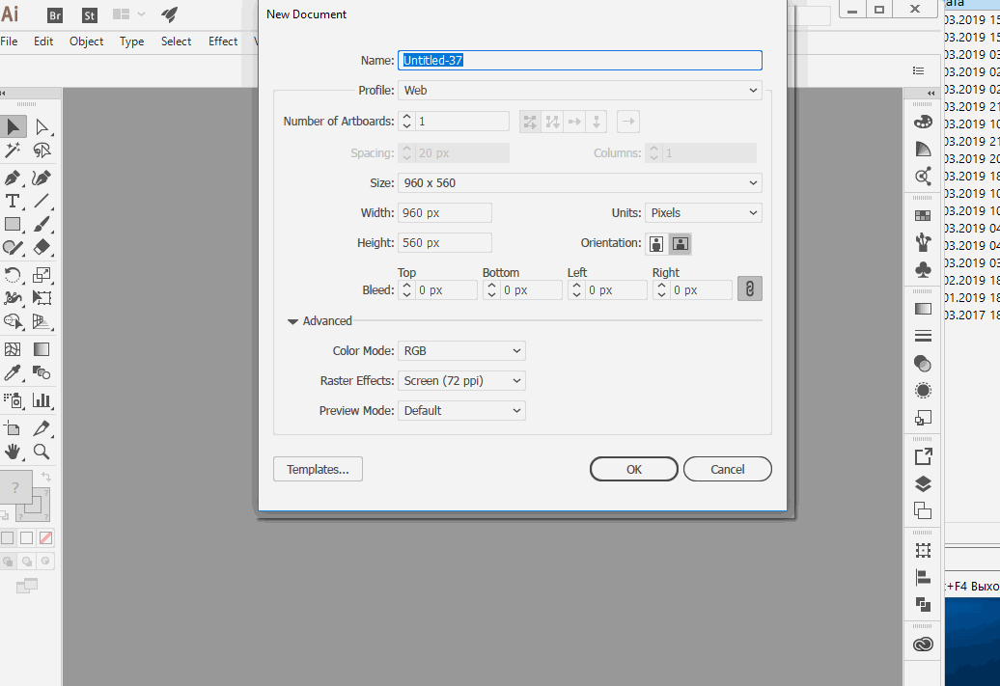The width and height of the screenshot is (1000, 686).
Task: Open the Color palette panel
Action: click(x=924, y=123)
